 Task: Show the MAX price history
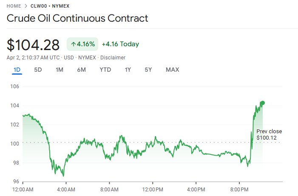pyautogui.click(x=172, y=70)
